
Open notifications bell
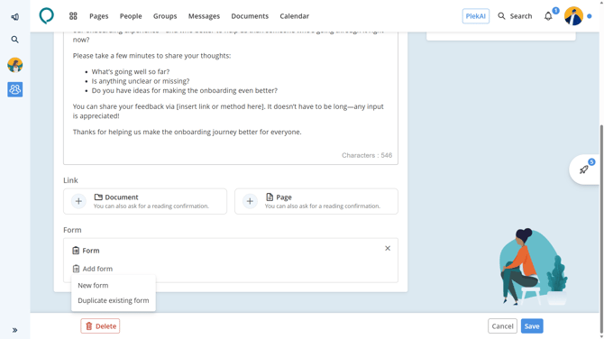[548, 16]
